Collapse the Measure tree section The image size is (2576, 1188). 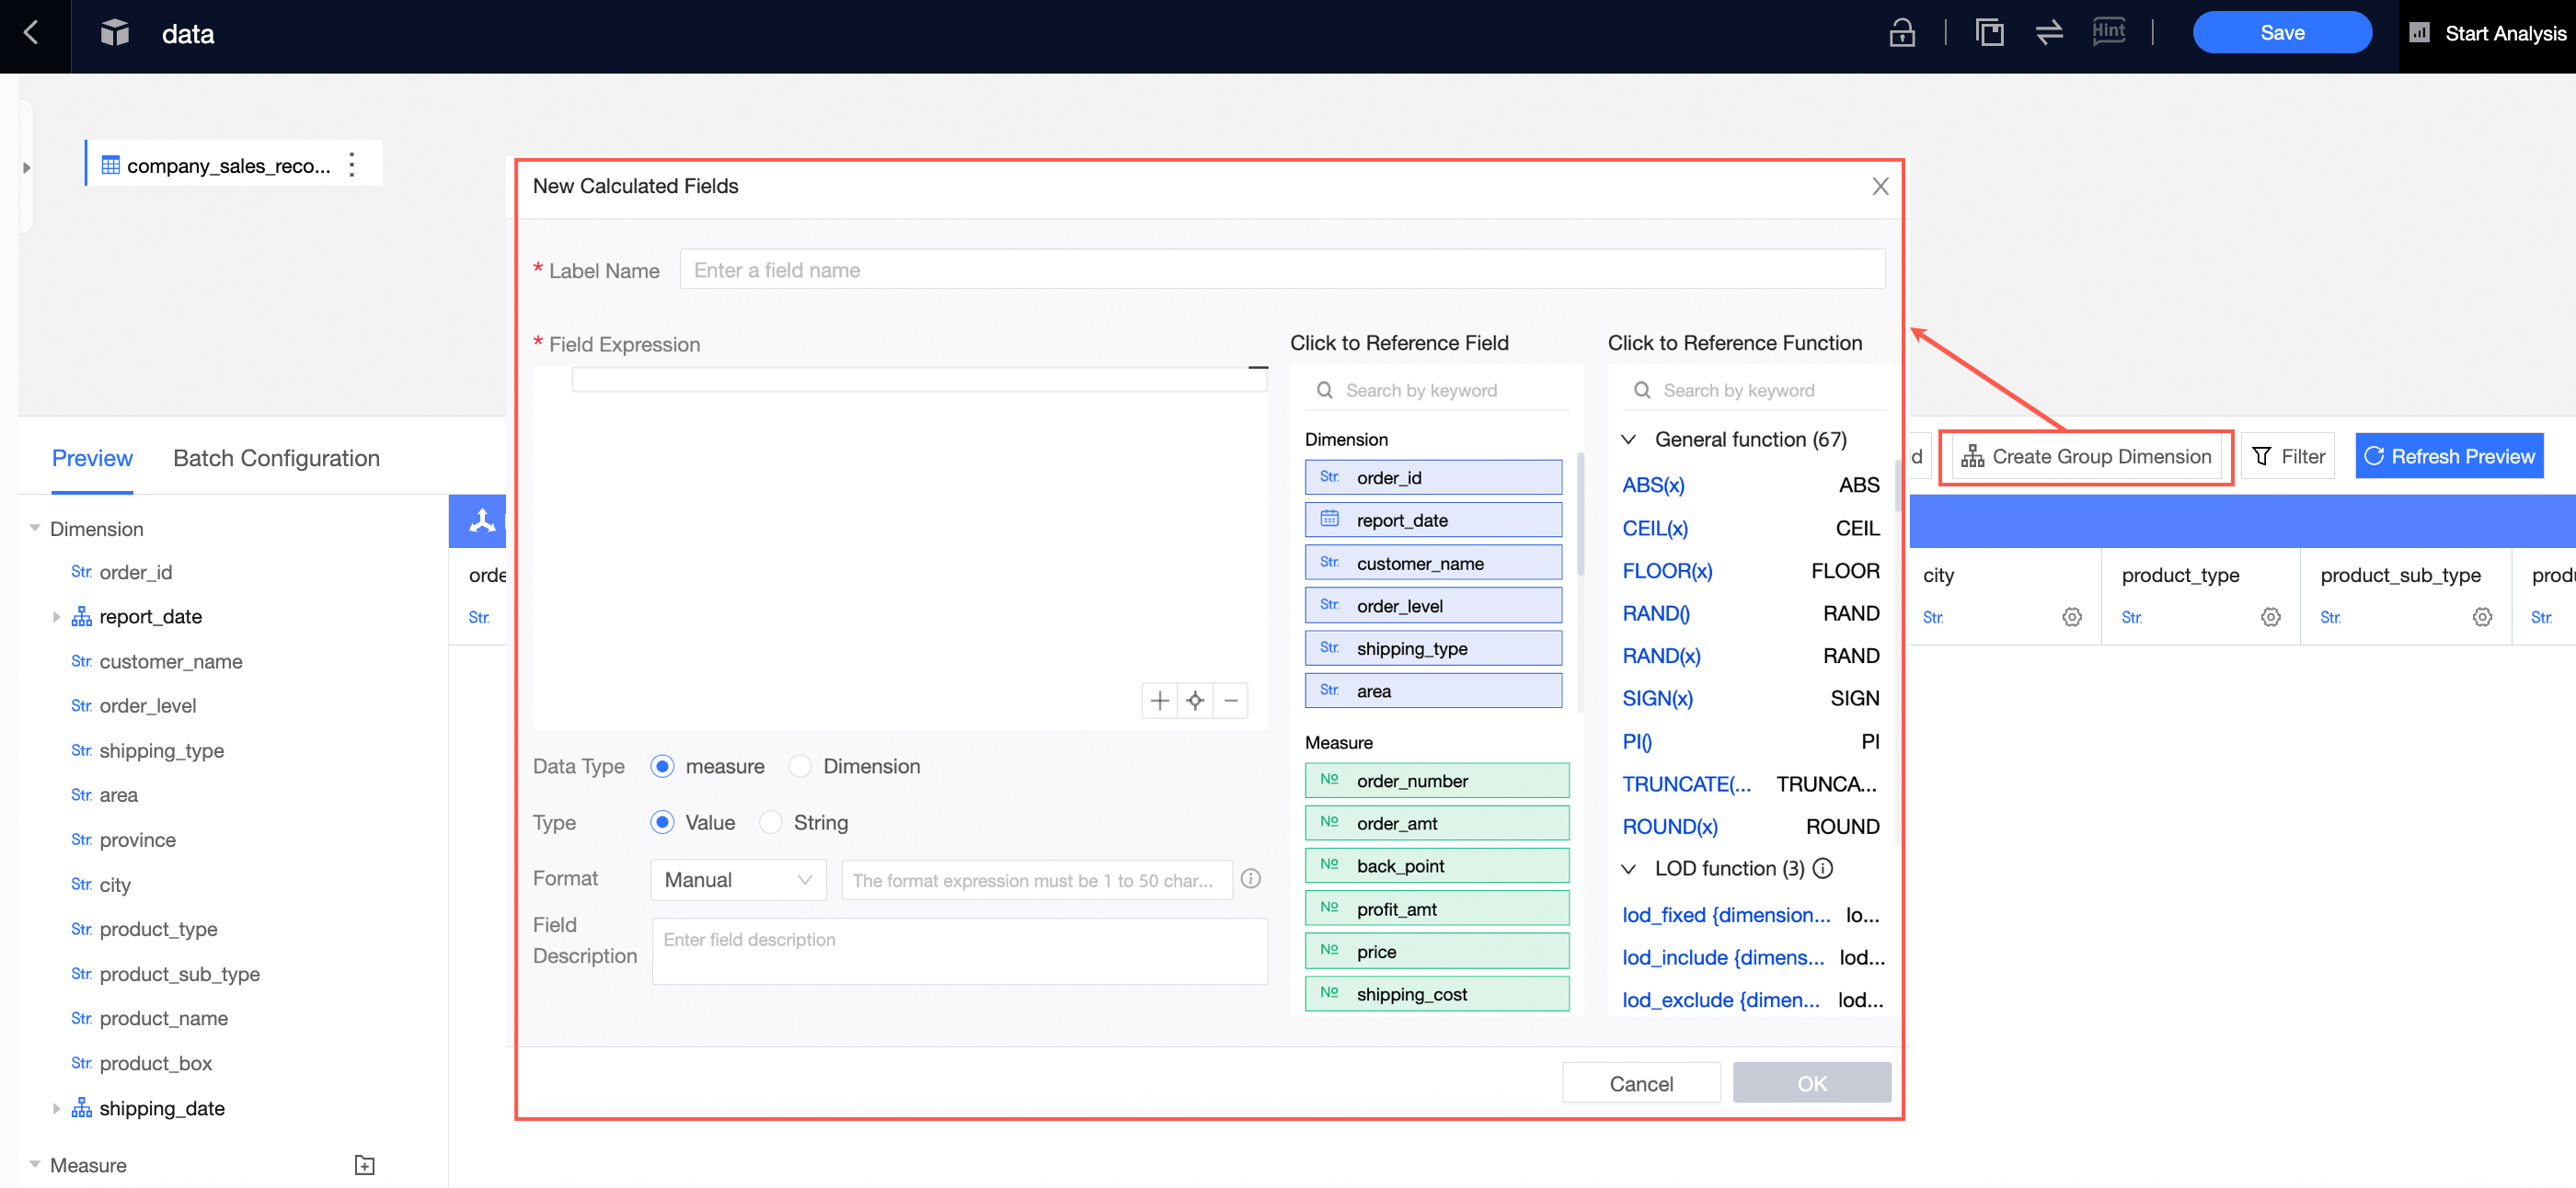coord(35,1164)
